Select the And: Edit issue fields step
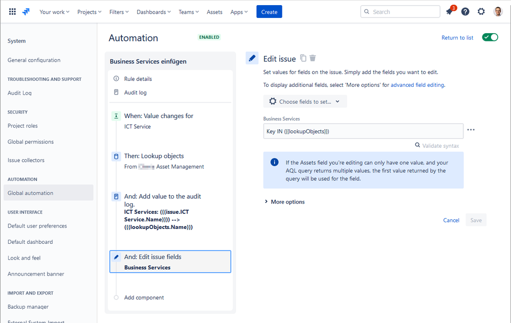 click(170, 262)
